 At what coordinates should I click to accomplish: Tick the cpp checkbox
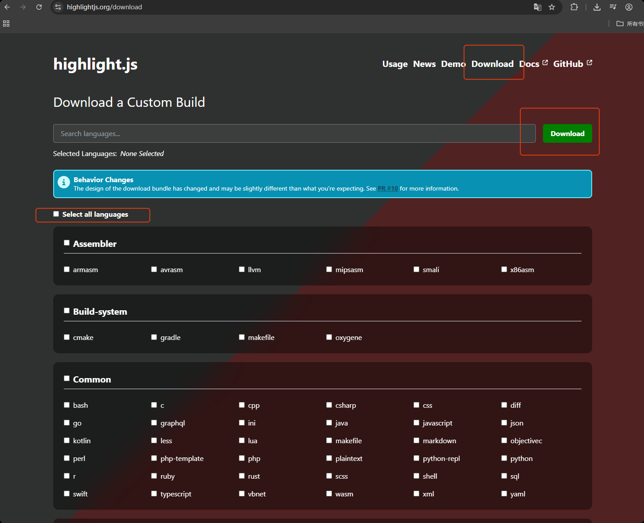click(242, 405)
